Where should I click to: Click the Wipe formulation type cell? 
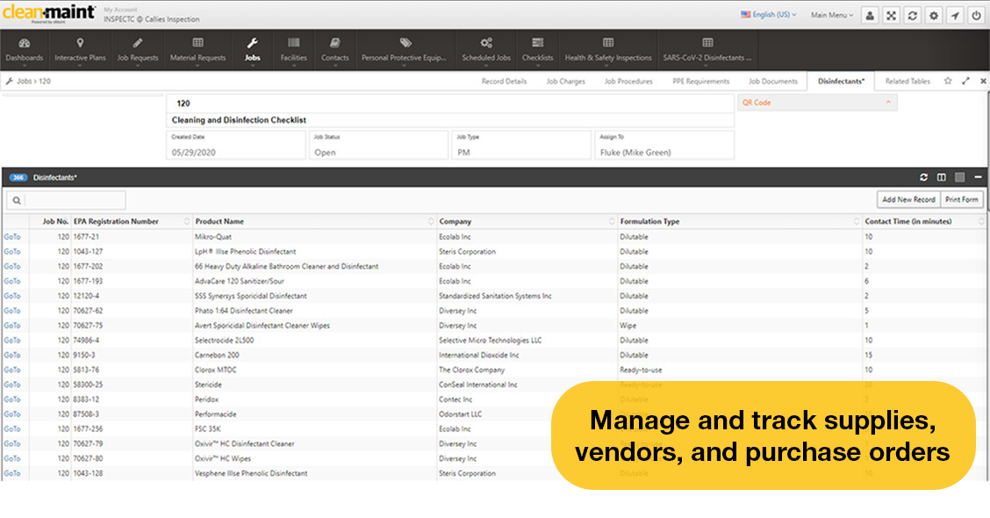[x=740, y=326]
